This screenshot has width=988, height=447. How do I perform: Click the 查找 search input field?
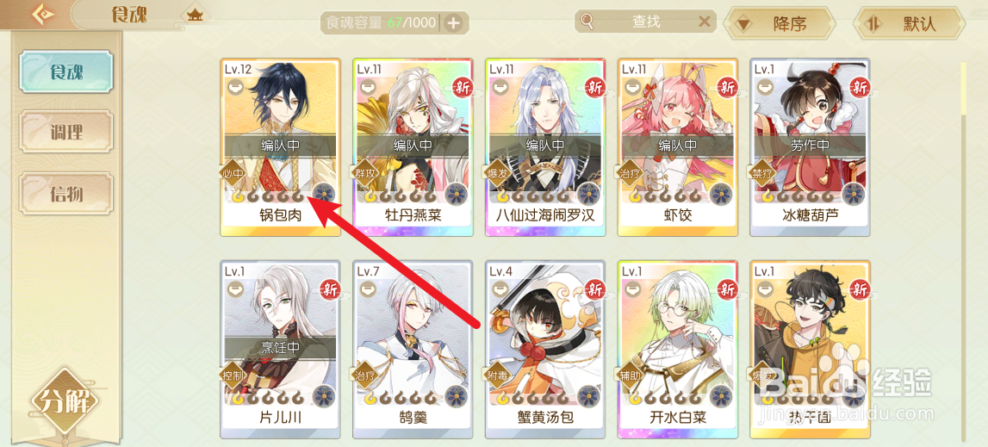[645, 22]
